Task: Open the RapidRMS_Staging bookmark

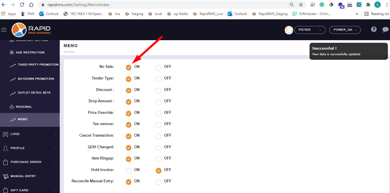Action: 270,14
